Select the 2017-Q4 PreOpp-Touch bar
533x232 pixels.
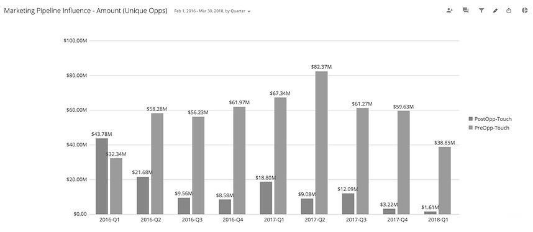tap(404, 163)
